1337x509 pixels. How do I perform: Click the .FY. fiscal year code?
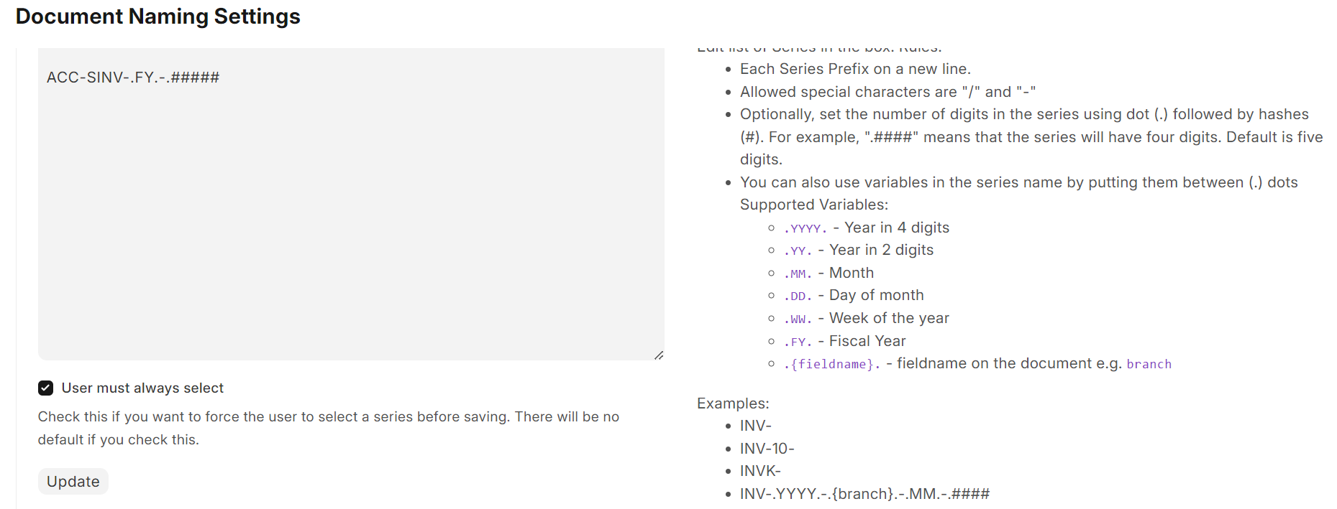point(798,342)
